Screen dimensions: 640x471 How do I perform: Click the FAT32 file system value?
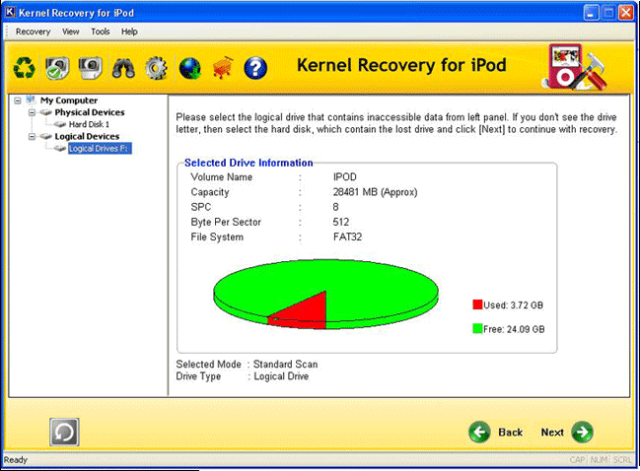(x=347, y=236)
